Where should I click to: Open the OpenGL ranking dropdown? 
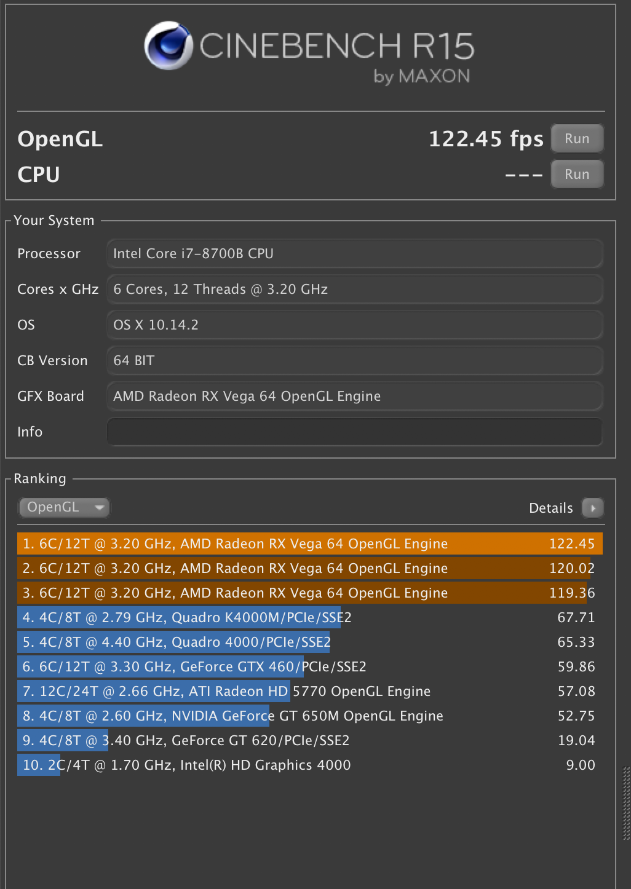(64, 507)
